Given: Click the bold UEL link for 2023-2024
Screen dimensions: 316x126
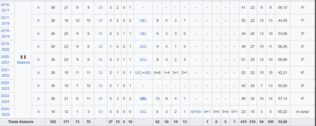Looking at the screenshot, I should click(x=143, y=99).
